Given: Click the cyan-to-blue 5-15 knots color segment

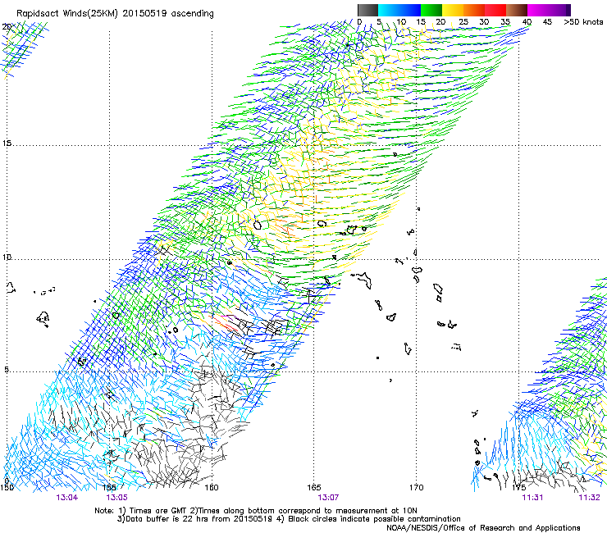Looking at the screenshot, I should pyautogui.click(x=399, y=10).
